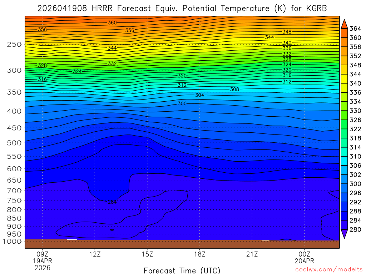Click the Forecast Time (UTC) axis title

point(182,270)
